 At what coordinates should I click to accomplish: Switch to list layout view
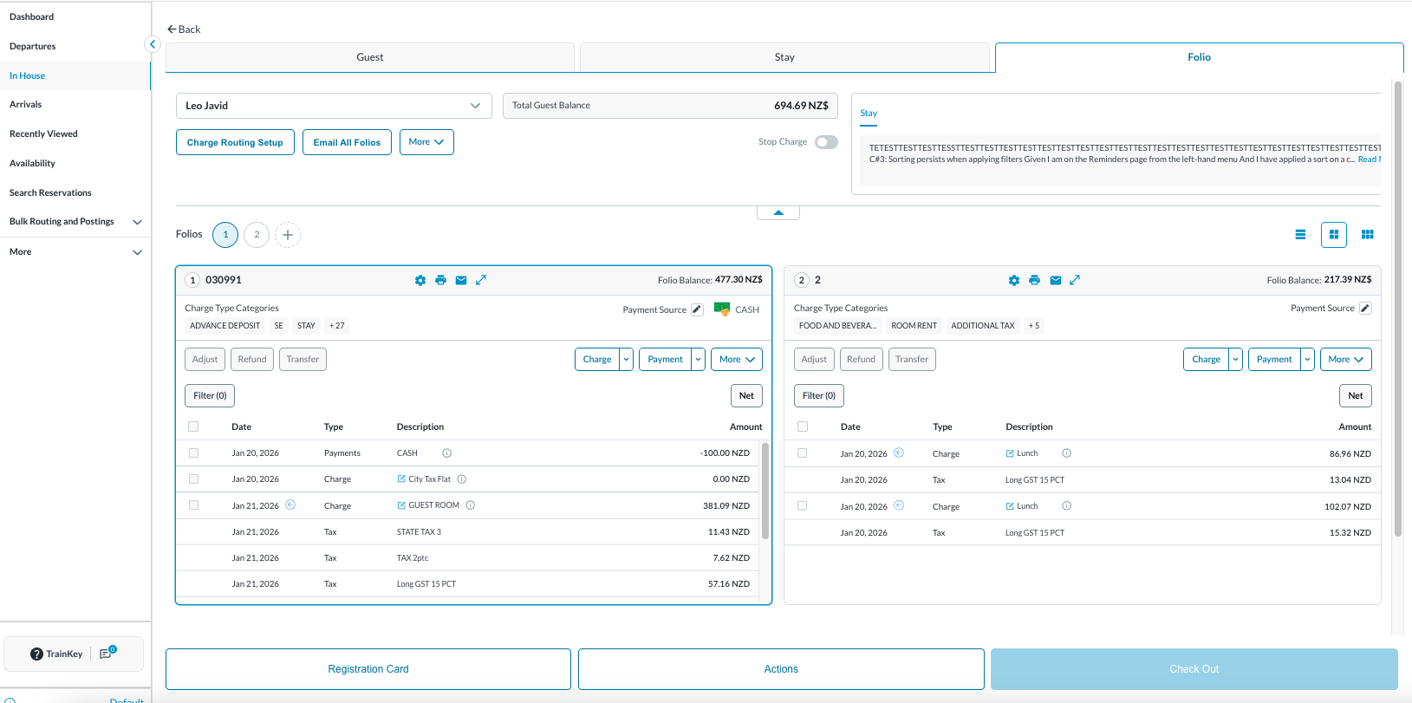click(x=1300, y=234)
